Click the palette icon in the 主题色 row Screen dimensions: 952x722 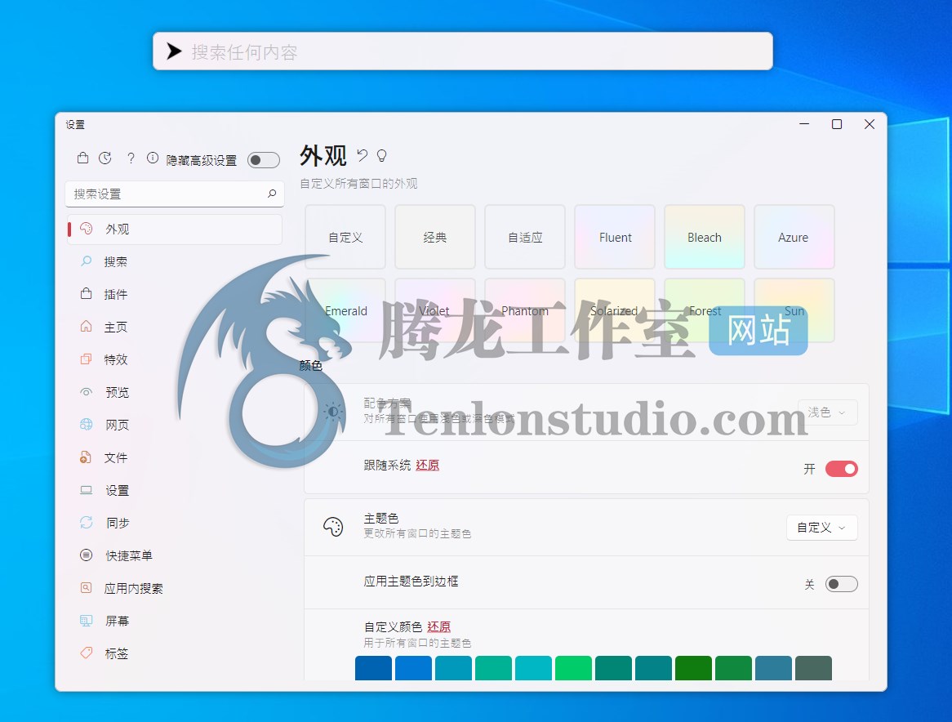[x=333, y=527]
